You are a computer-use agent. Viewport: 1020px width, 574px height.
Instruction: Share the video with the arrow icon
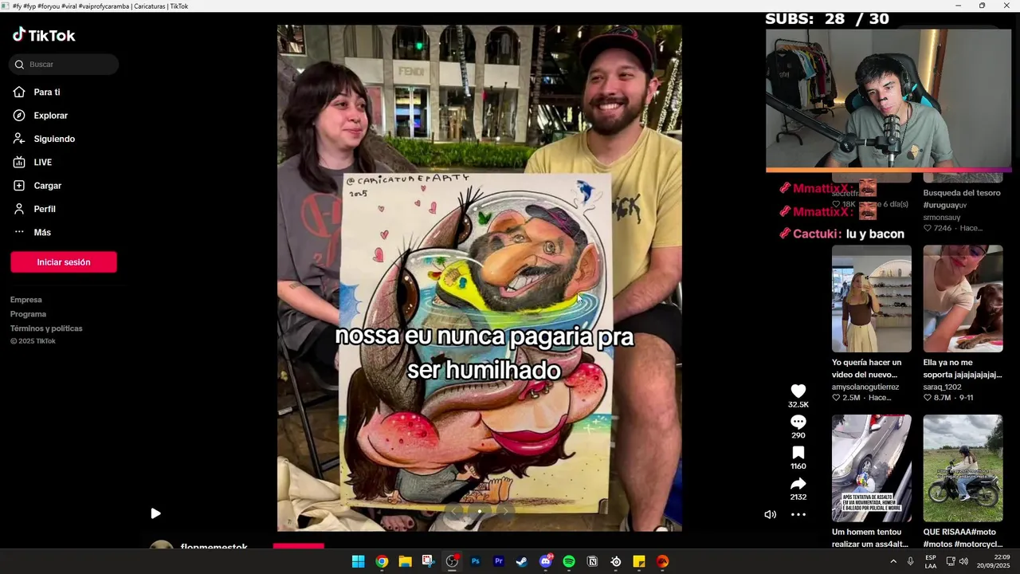pyautogui.click(x=798, y=484)
